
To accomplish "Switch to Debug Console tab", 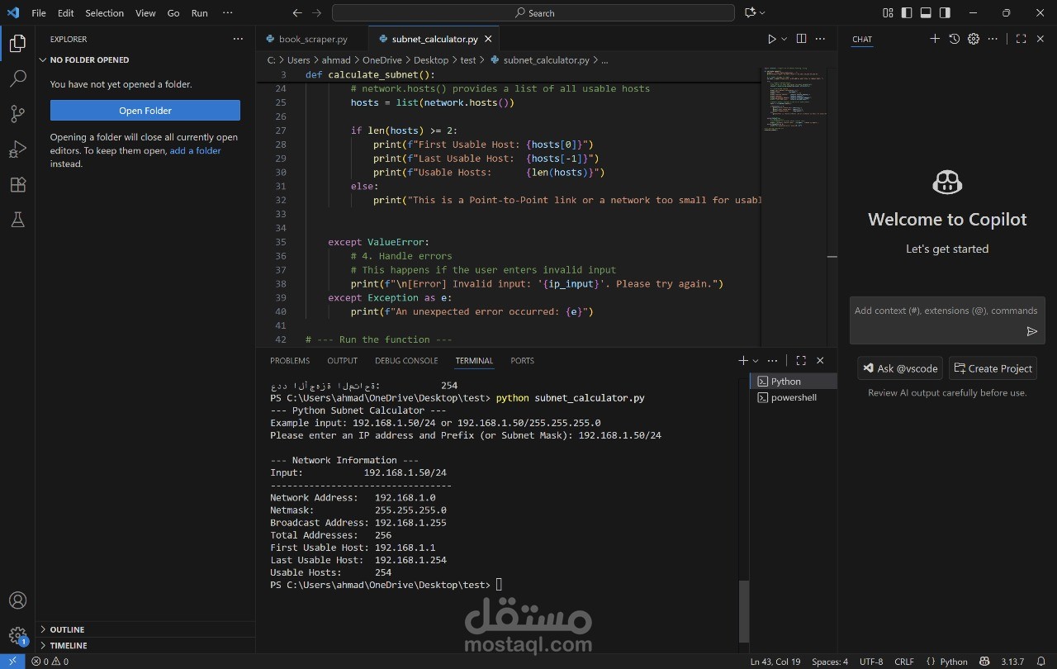I will (406, 361).
